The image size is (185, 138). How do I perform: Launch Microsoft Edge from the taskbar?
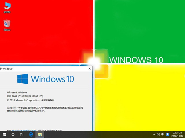31,134
